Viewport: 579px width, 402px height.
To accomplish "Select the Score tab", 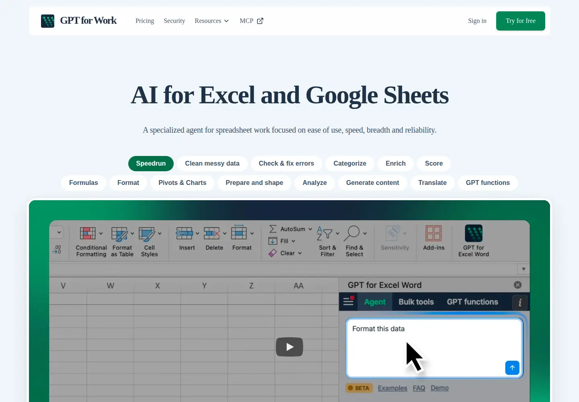I will tap(434, 164).
